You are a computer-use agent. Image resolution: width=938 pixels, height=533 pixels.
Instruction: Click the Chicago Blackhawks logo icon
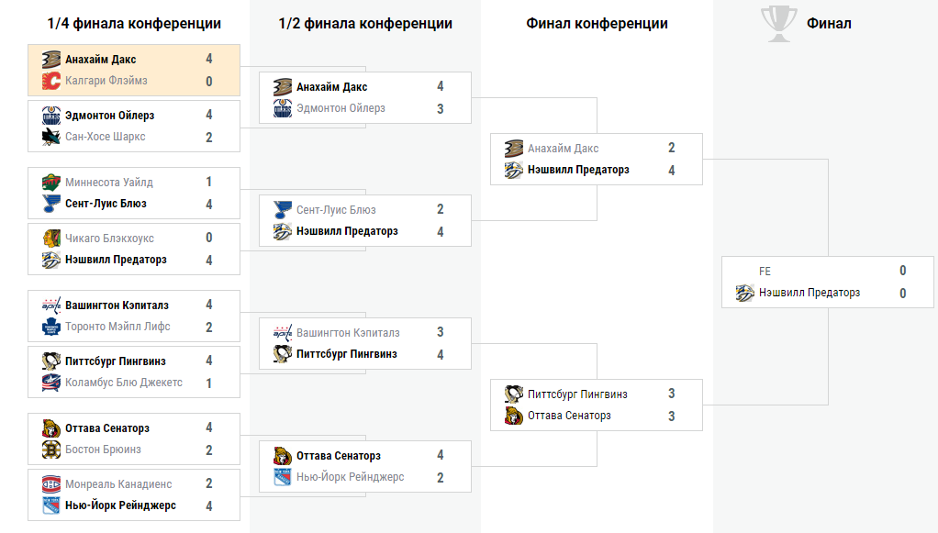(x=50, y=239)
